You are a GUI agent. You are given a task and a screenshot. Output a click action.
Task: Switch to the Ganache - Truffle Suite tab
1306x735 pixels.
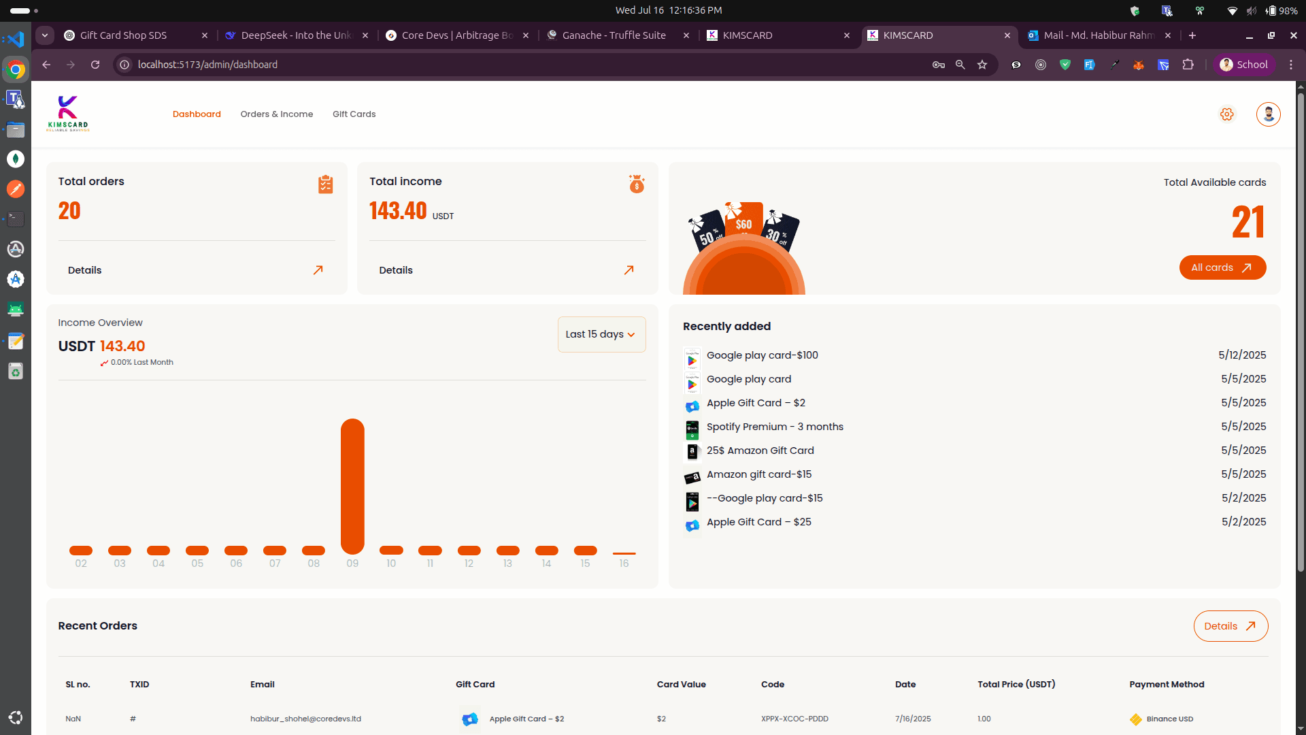[x=614, y=35]
